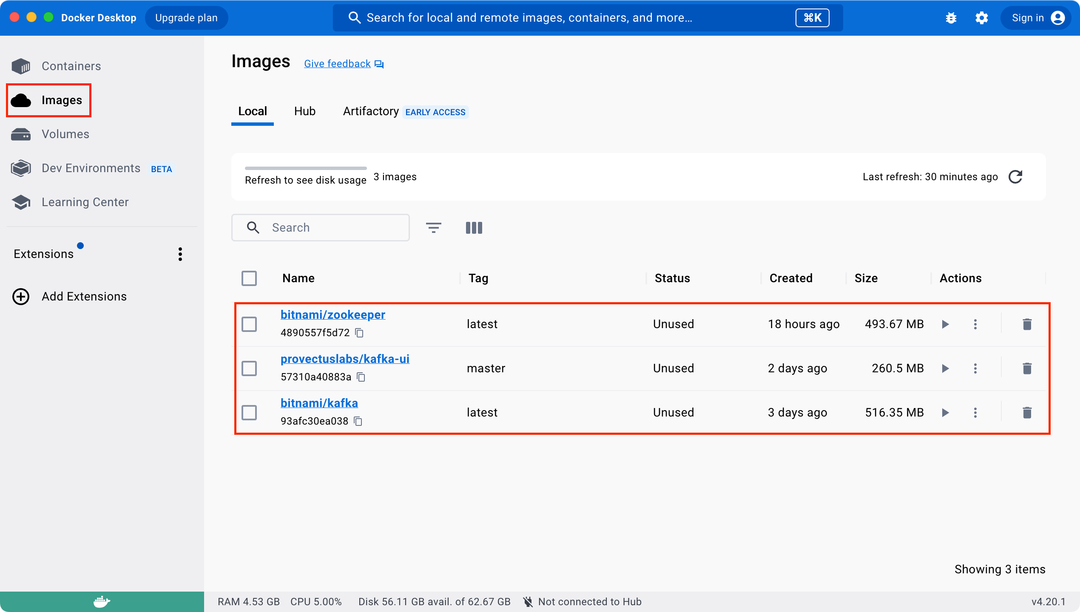This screenshot has height=612, width=1080.
Task: Click the Upgrade plan button
Action: click(186, 18)
